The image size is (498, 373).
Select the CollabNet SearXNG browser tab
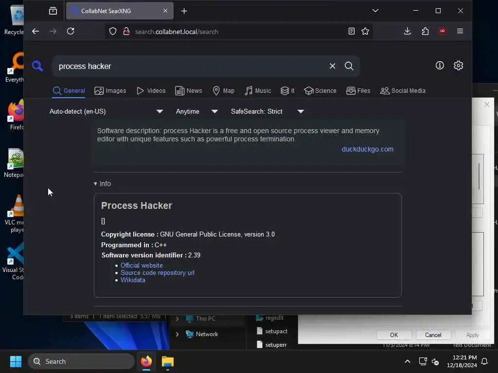(x=120, y=11)
